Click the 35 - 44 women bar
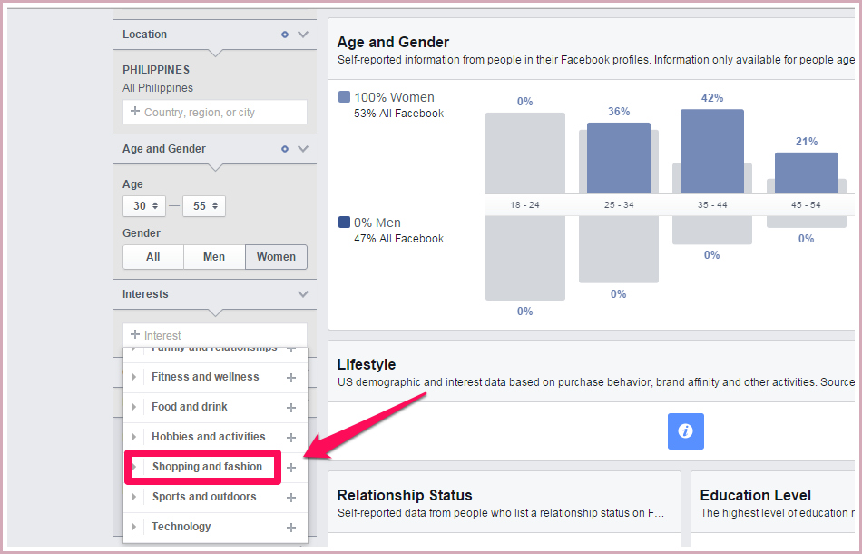Screen dimensions: 862x554 [x=711, y=151]
